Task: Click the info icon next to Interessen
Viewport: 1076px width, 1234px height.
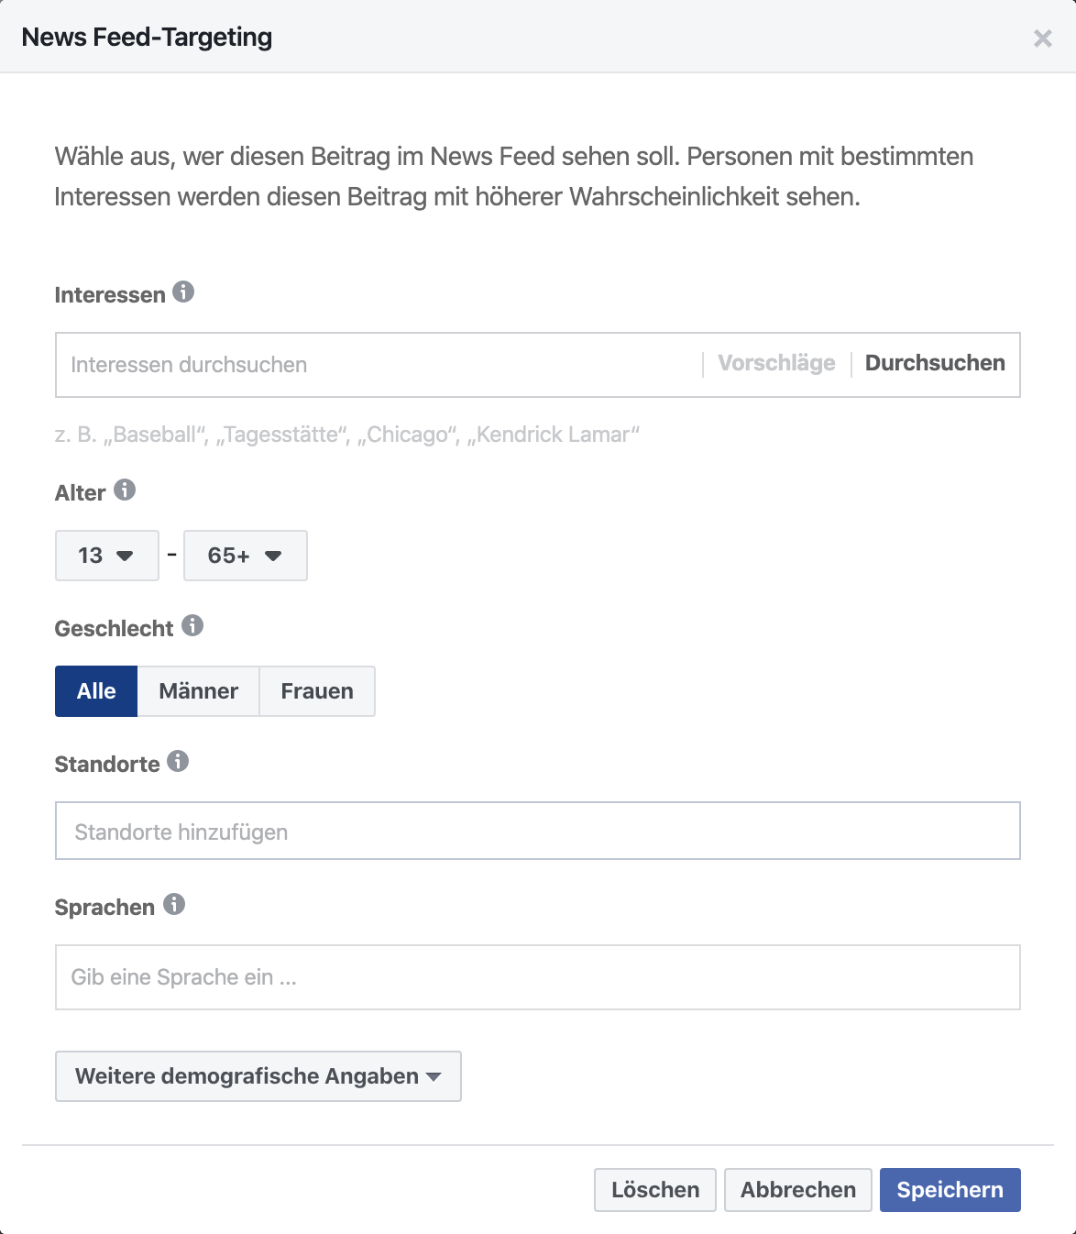Action: [x=183, y=292]
